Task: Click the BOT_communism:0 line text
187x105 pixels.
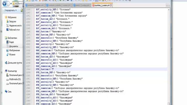Action: click(x=59, y=13)
